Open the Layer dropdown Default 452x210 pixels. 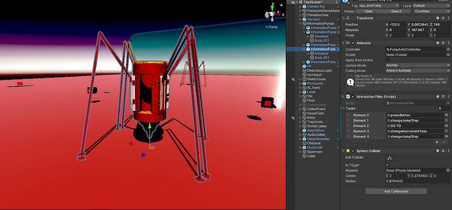431,6
